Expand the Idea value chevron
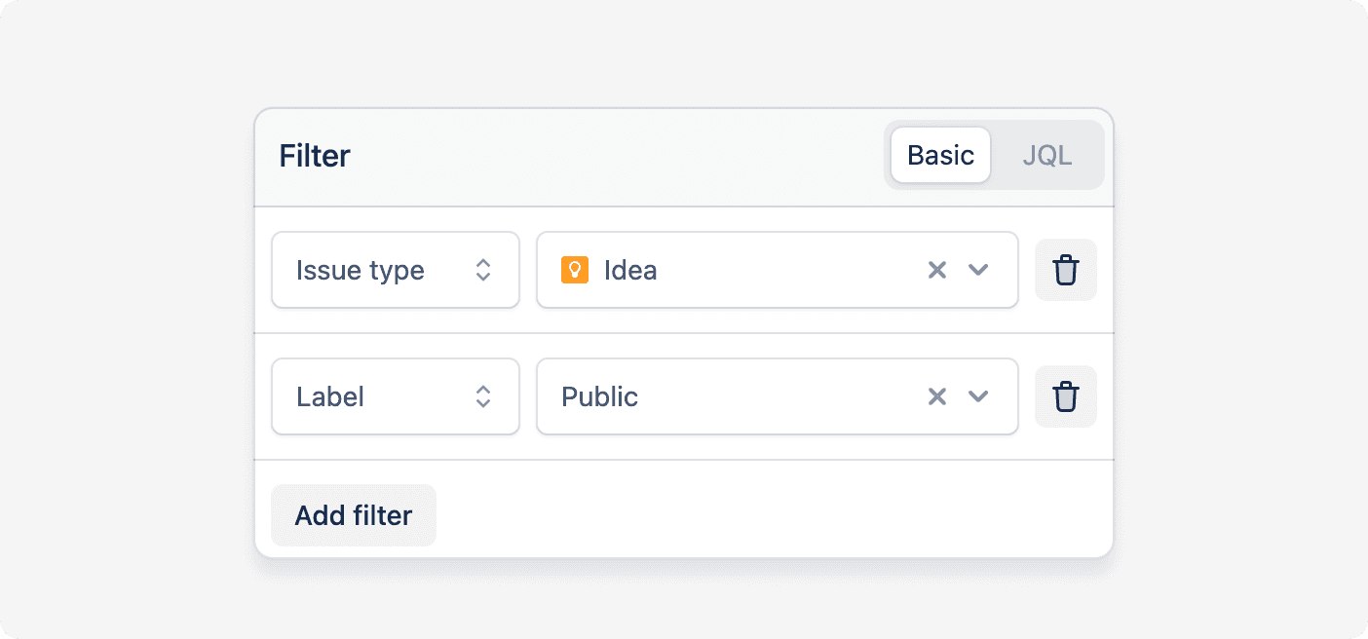Screen dimensions: 1368x639 978,270
